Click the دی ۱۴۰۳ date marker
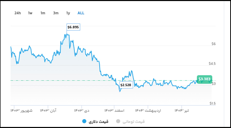Screen dimensions: 231x128 coord(82,110)
